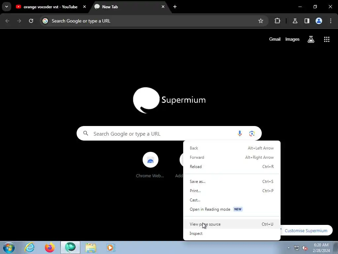This screenshot has width=338, height=254.
Task: Open the three-dot browser menu
Action: pos(331,21)
